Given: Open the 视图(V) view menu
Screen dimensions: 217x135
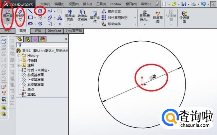Looking at the screenshot, I should (x=73, y=4).
